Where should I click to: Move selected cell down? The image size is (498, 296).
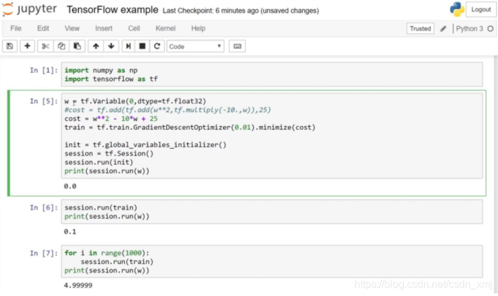(x=111, y=46)
